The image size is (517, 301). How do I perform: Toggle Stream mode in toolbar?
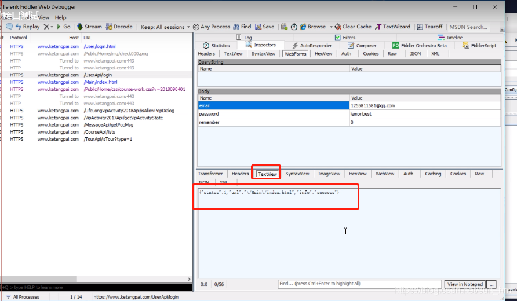point(89,27)
